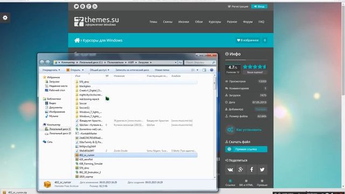The width and height of the screenshot is (345, 194).
Task: Open the RSS icon in the site top bar
Action: pyautogui.click(x=95, y=6)
